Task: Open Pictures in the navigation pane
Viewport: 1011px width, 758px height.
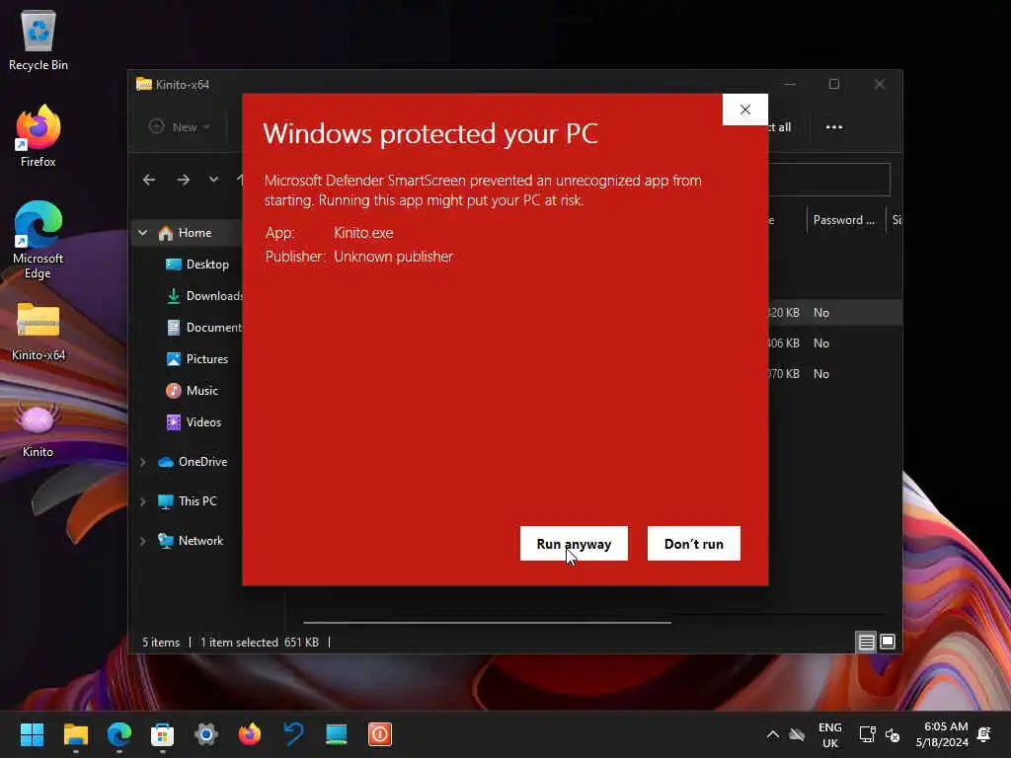Action: [x=196, y=359]
